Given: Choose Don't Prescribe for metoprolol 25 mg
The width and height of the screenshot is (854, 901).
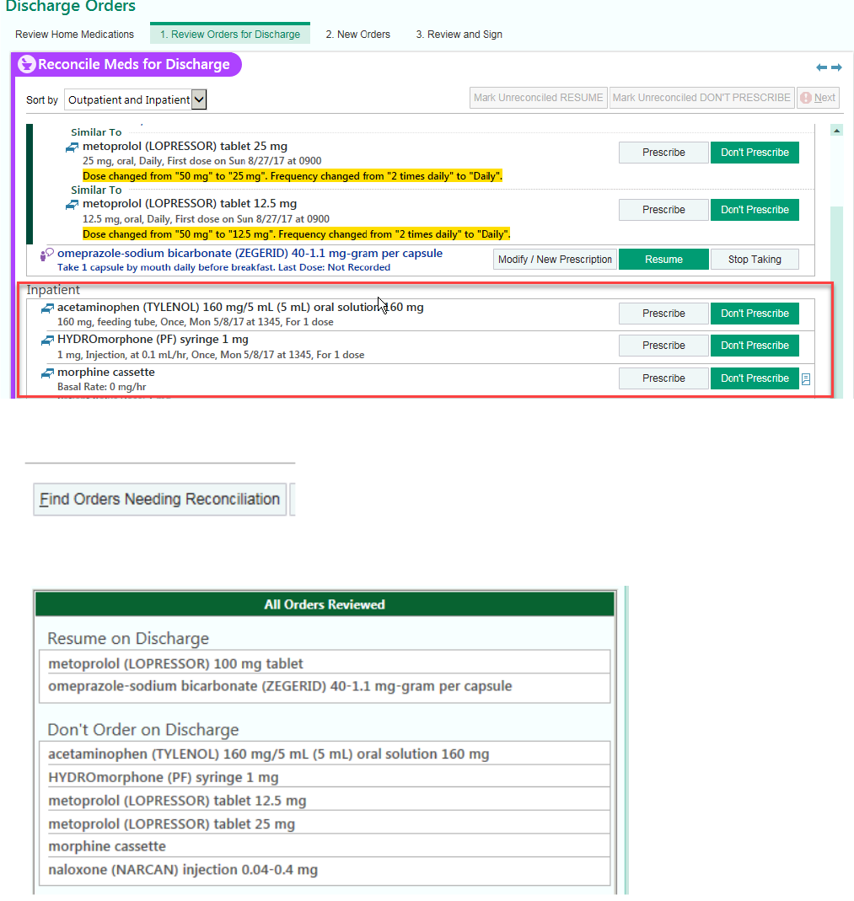Looking at the screenshot, I should 755,153.
